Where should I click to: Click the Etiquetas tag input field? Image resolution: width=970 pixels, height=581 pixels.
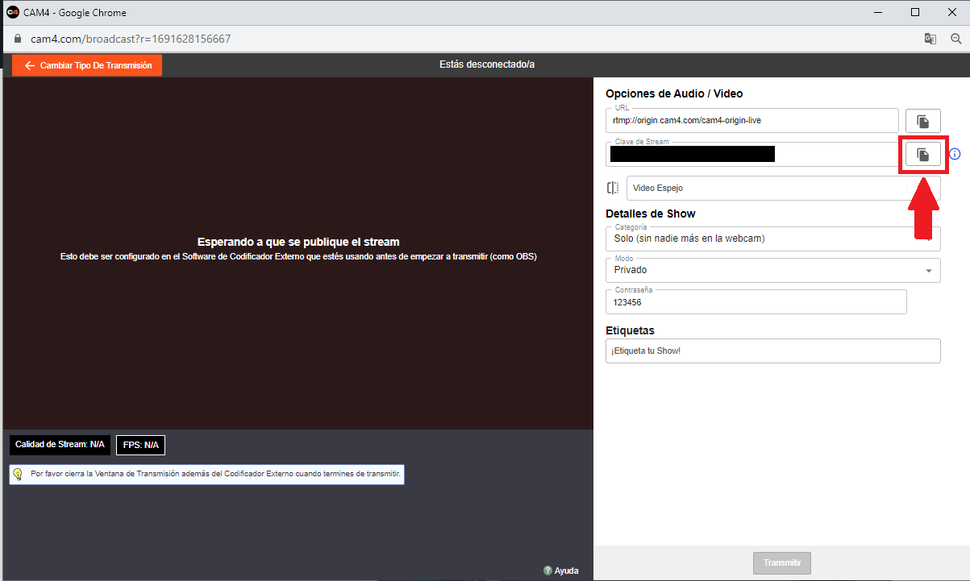[x=772, y=351]
